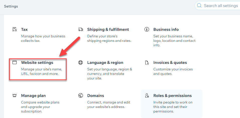This screenshot has width=240, height=118.
Task: Click the Tax receipt icon
Action: point(15,29)
